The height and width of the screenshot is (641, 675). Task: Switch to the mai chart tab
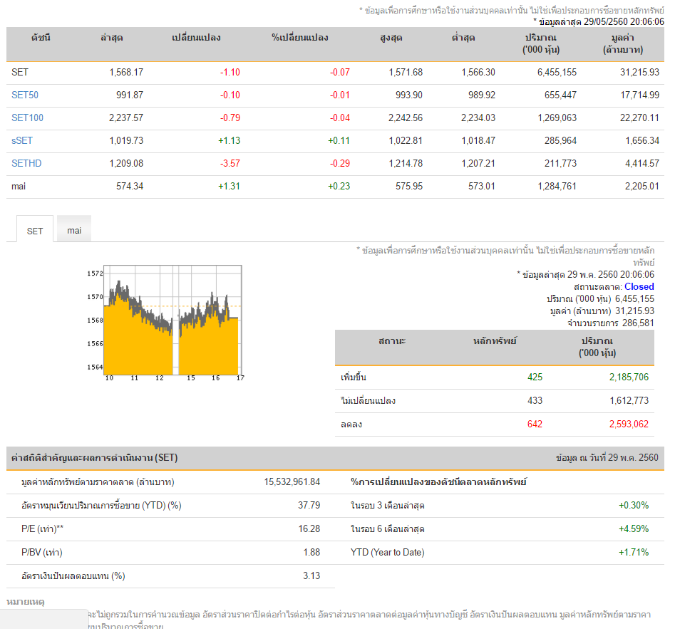(x=74, y=230)
